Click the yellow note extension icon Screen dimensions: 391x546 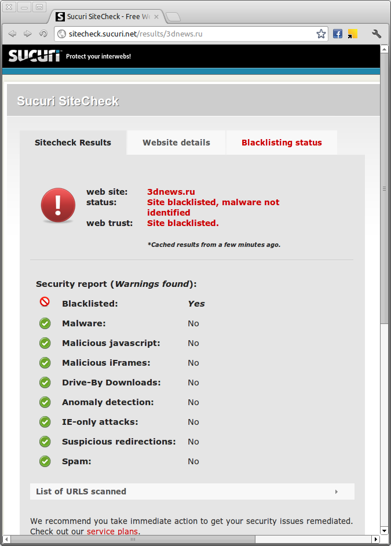pyautogui.click(x=353, y=34)
